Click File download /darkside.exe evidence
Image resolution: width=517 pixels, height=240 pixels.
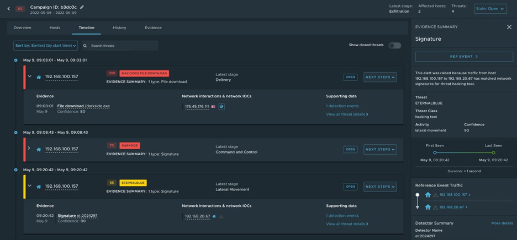83,106
